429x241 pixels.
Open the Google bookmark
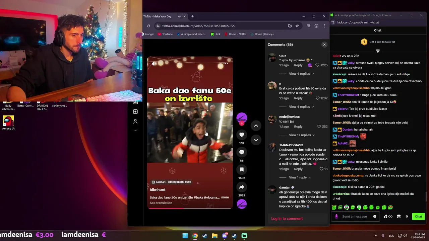tap(148, 34)
